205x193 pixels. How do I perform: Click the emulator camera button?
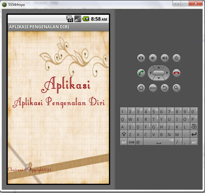click(x=141, y=58)
